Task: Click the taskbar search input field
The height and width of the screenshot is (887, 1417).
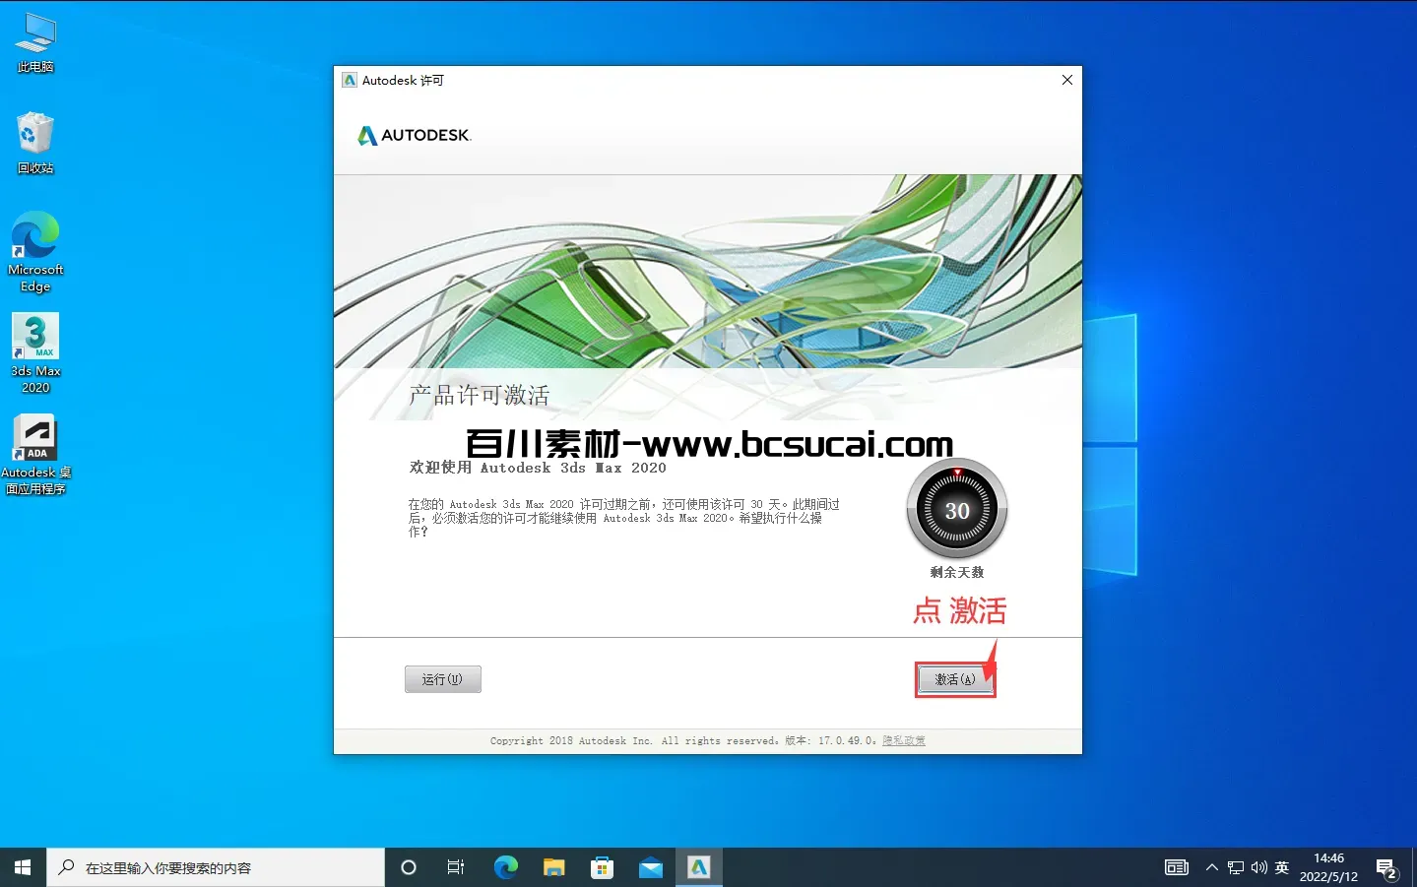Action: tap(216, 867)
